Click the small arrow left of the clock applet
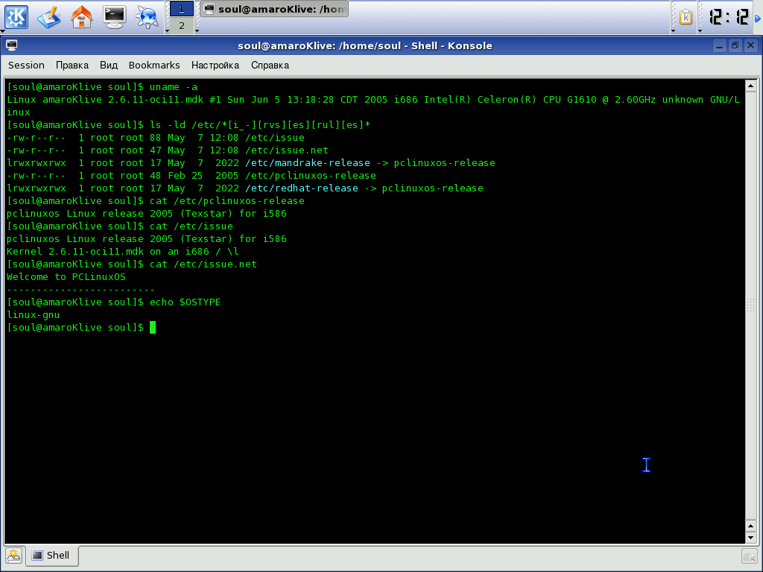Screen dimensions: 763x572 [x=700, y=31]
